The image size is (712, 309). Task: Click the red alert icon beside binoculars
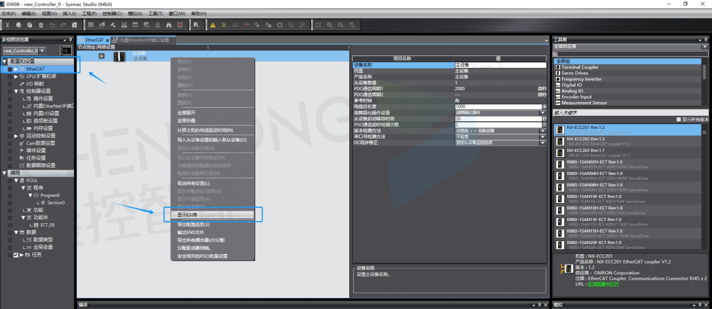pos(180,25)
